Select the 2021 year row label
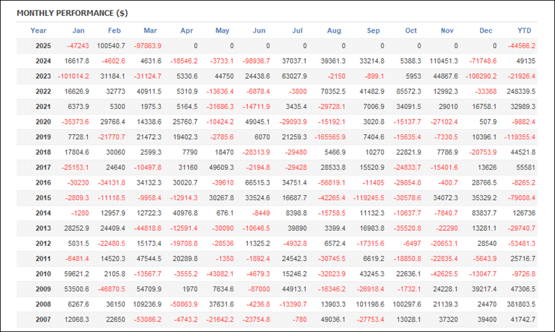The width and height of the screenshot is (555, 332). (43, 107)
